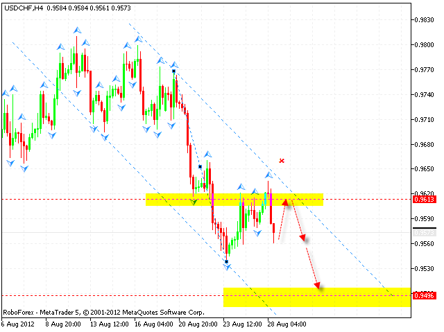444x332 pixels.
Task: Click the middle red downward forecast arrowhead
Action: point(303,237)
